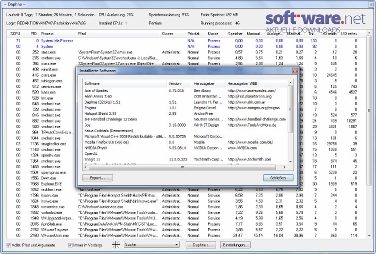This screenshot has height=254, width=376.
Task: Click software list horizontal scrollbar right arrow
Action: coord(285,167)
